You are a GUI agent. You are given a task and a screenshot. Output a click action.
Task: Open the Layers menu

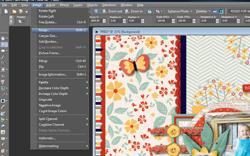(78, 5)
